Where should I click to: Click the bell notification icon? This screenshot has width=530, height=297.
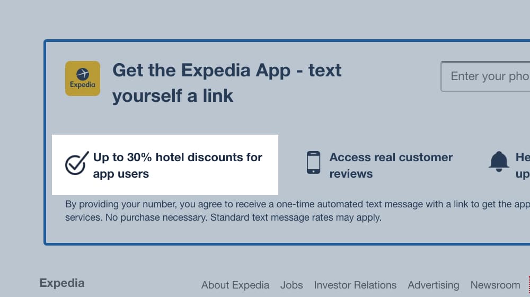499,161
